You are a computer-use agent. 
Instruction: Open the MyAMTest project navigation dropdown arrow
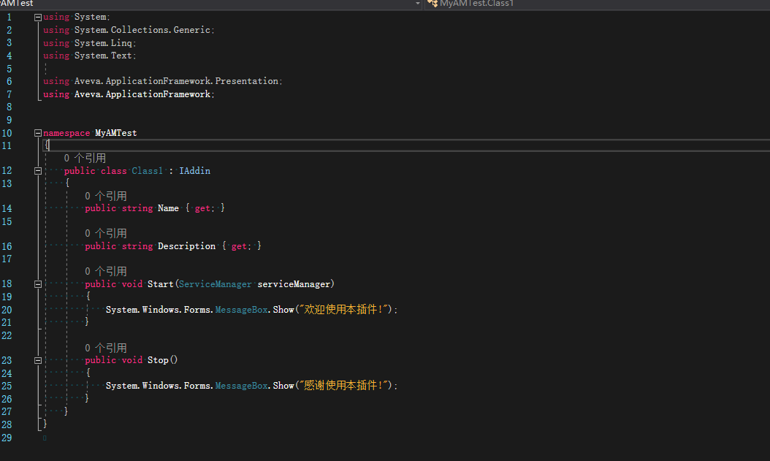(418, 4)
